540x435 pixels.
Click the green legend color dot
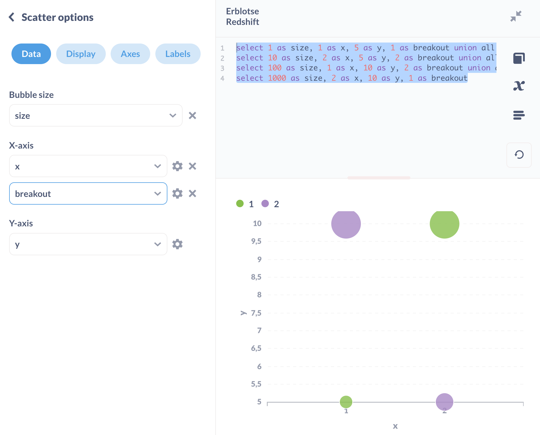(x=240, y=204)
